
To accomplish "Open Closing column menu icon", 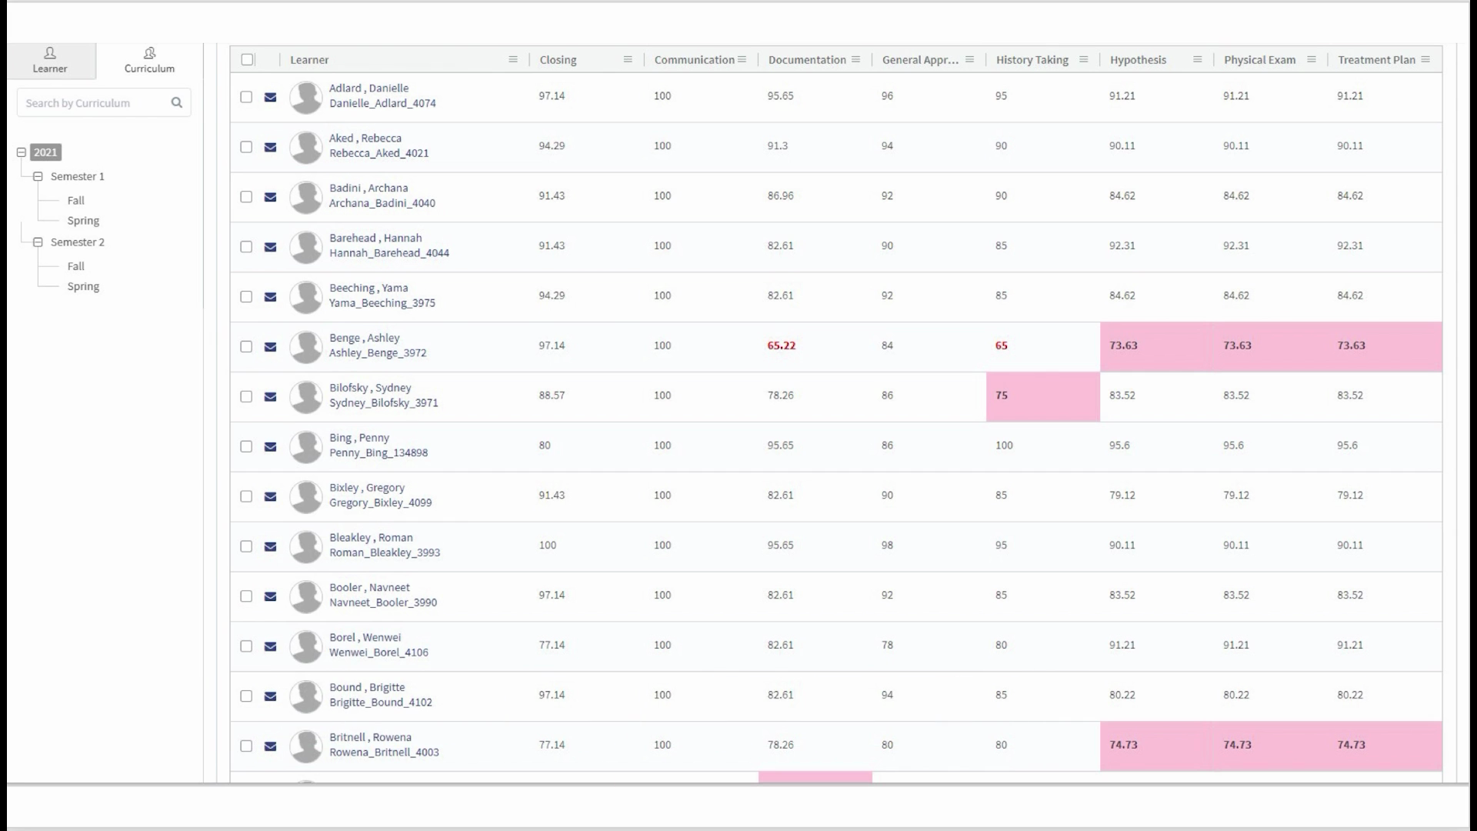I will (628, 59).
